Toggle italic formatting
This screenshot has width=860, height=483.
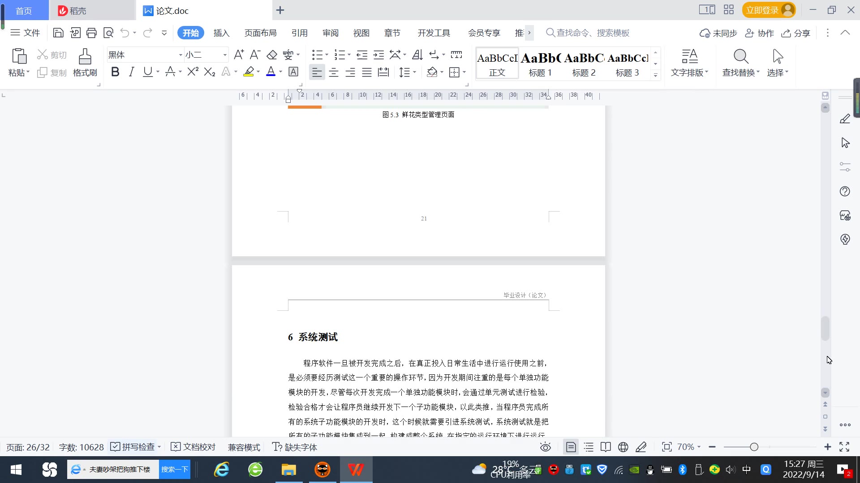coord(131,72)
